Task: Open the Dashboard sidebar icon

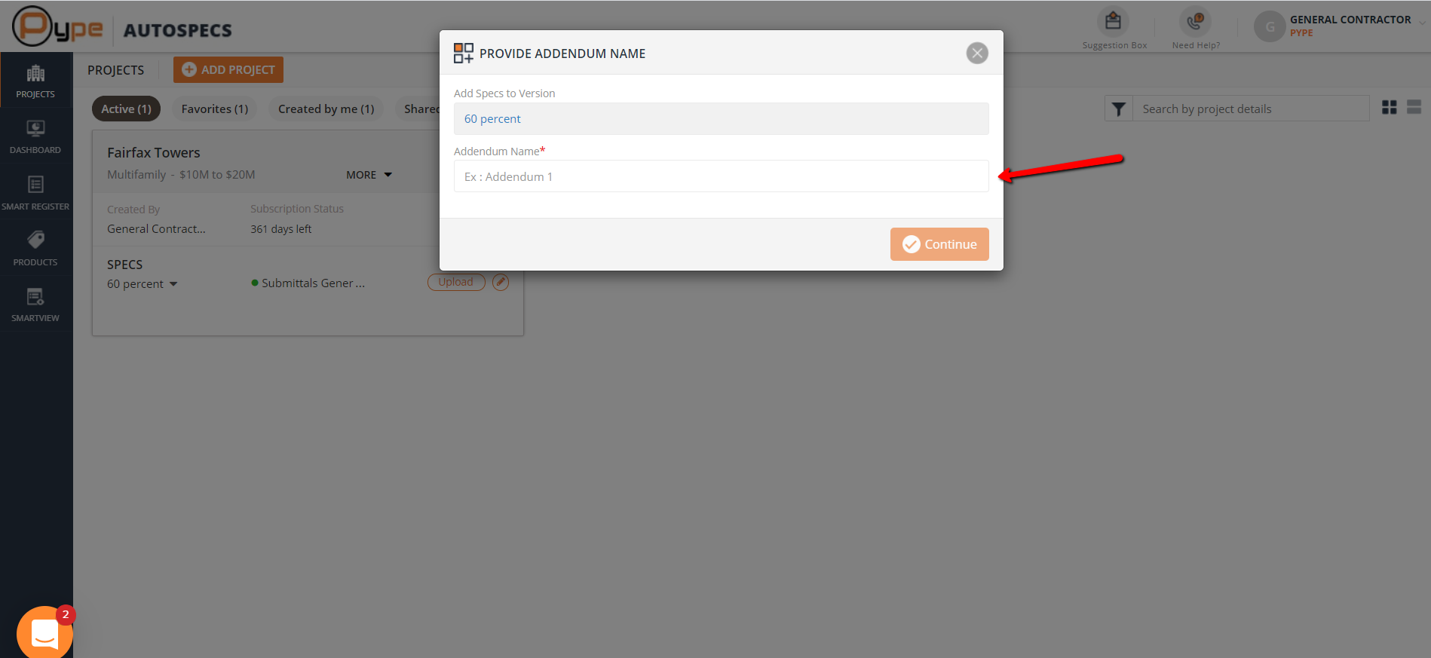Action: (35, 136)
